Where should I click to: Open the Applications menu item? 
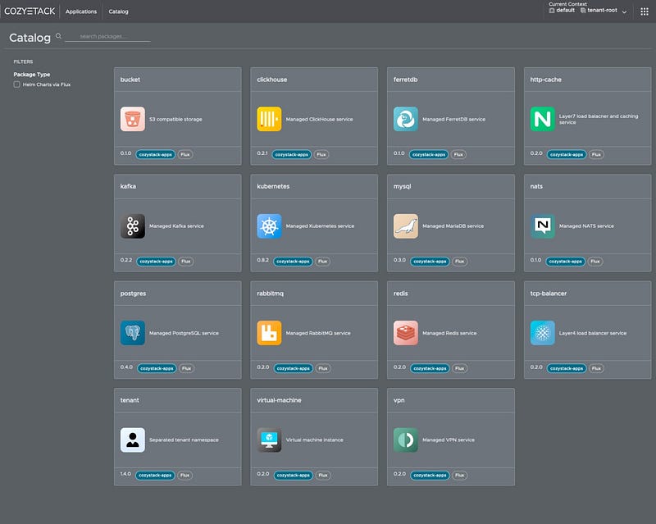pyautogui.click(x=81, y=11)
